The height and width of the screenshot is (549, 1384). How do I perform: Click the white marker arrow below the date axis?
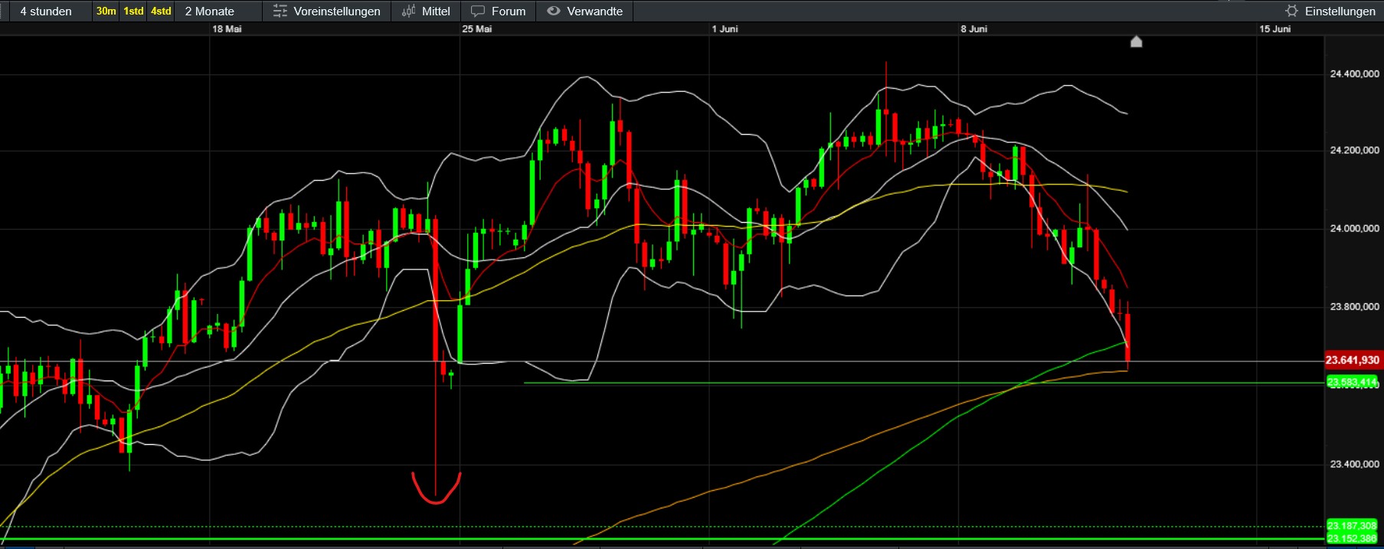tap(1137, 41)
